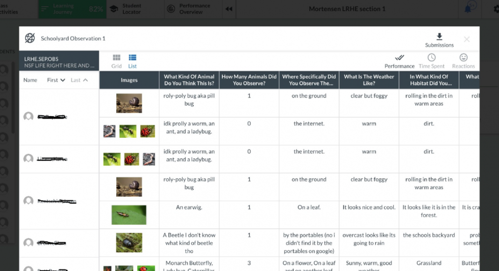Sort names by Last name
The width and height of the screenshot is (499, 271).
pyautogui.click(x=79, y=80)
